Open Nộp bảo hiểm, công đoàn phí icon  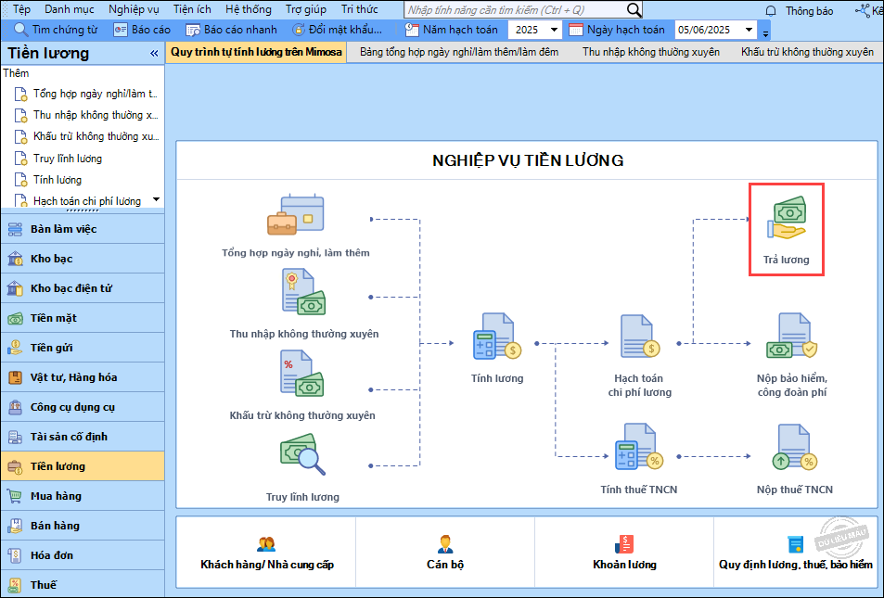[791, 337]
